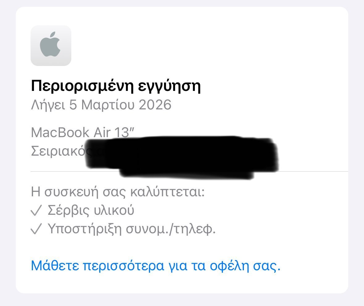Select the Σέρβις υλικού coverage item
Viewport: 364px width, 306px height.
pos(91,210)
